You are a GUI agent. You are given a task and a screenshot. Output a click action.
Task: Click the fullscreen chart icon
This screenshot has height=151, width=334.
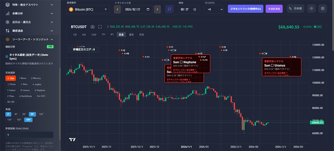(x=100, y=27)
